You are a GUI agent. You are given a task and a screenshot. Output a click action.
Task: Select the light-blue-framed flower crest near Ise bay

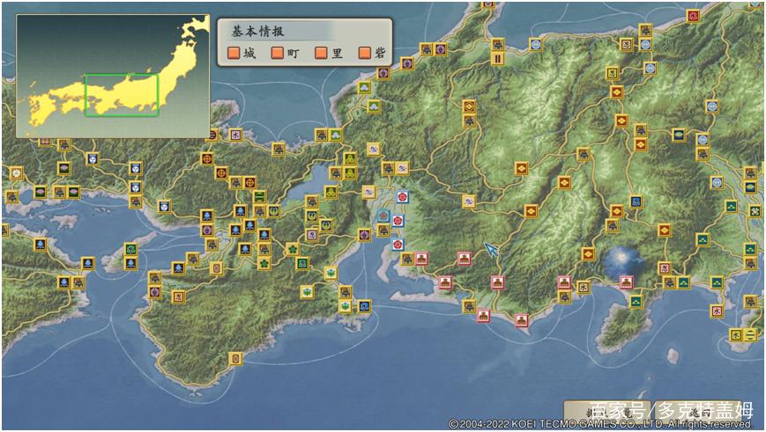point(383,216)
